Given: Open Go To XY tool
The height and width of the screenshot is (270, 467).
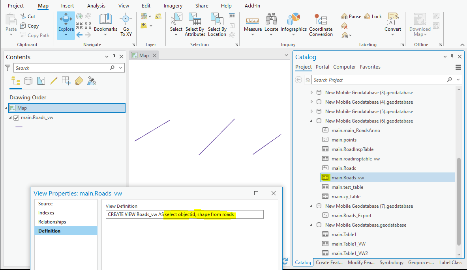Looking at the screenshot, I should pos(126,25).
